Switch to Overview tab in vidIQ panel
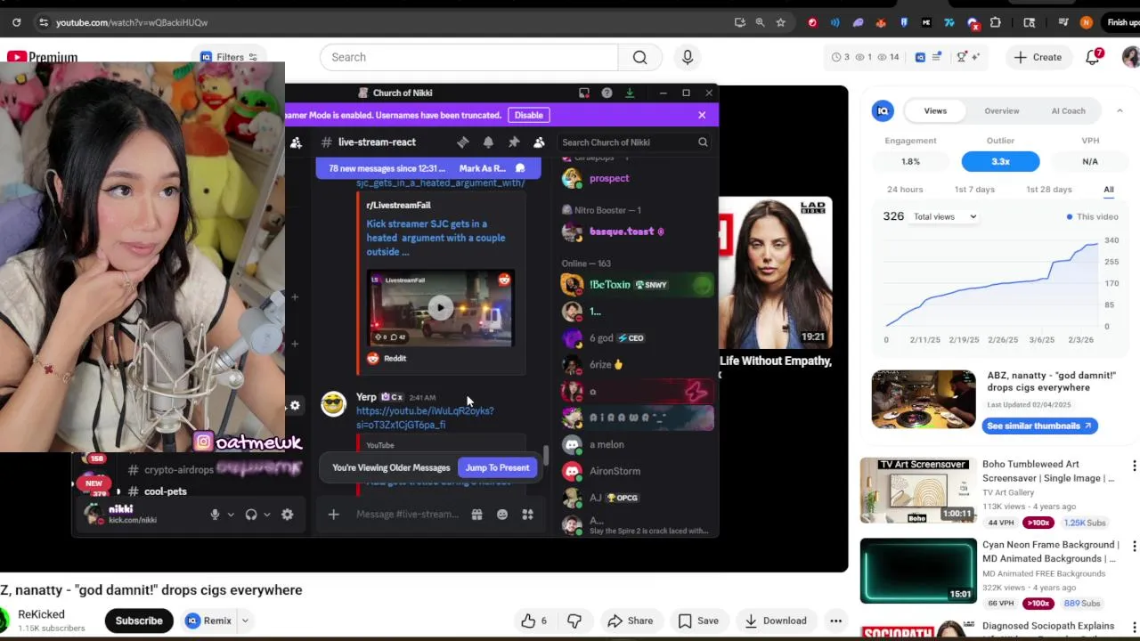 point(1002,111)
